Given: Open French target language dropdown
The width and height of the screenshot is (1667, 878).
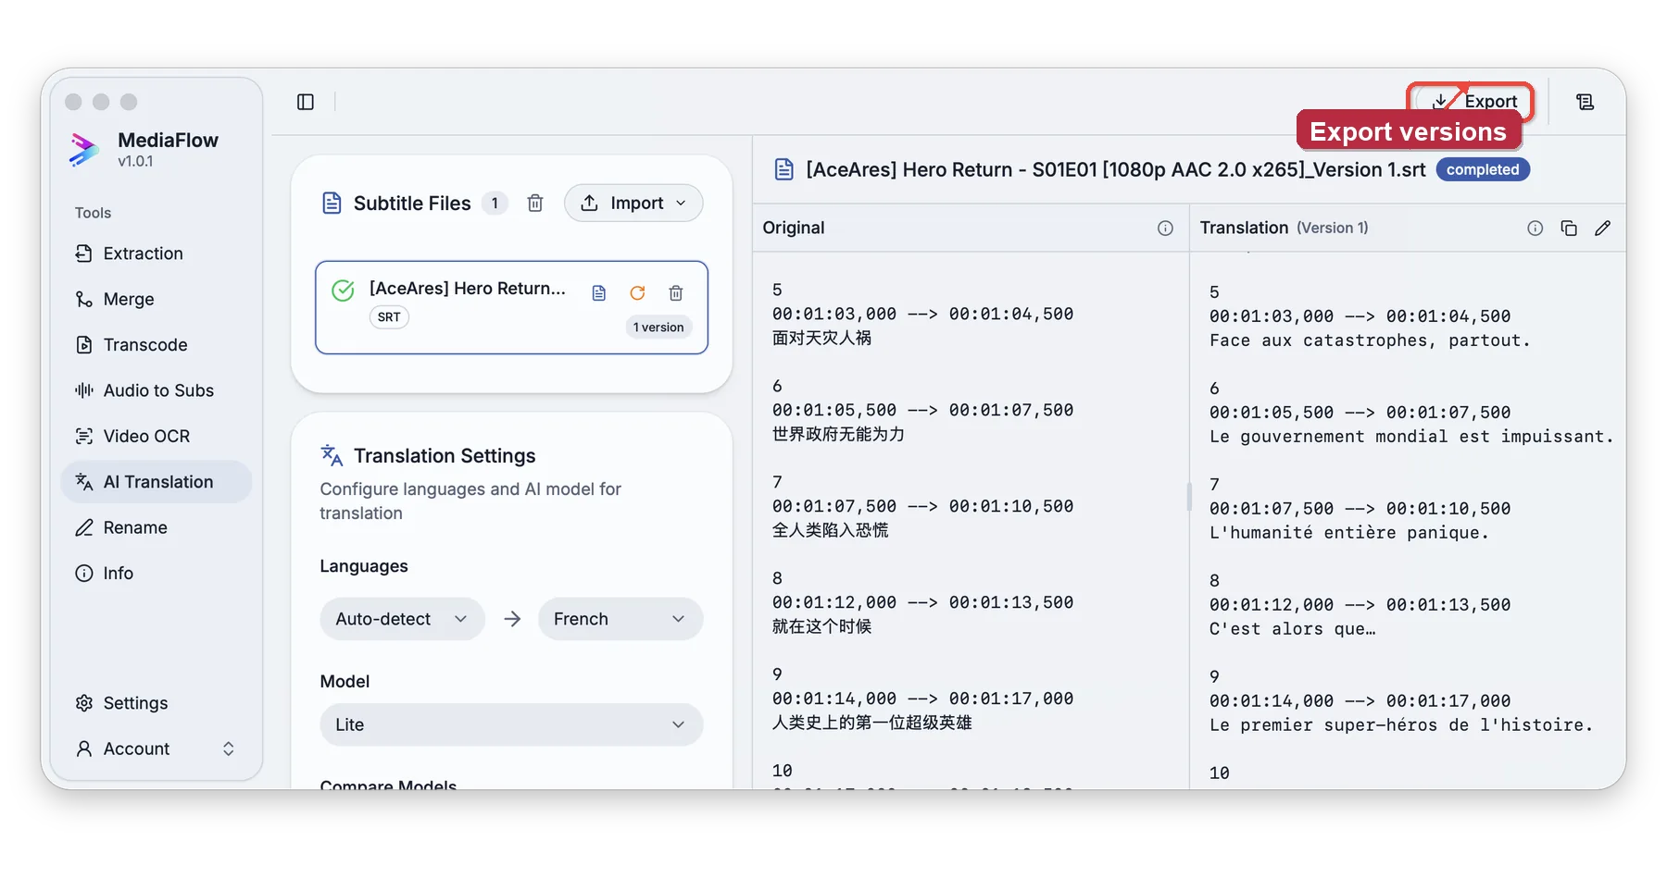Looking at the screenshot, I should [x=620, y=619].
